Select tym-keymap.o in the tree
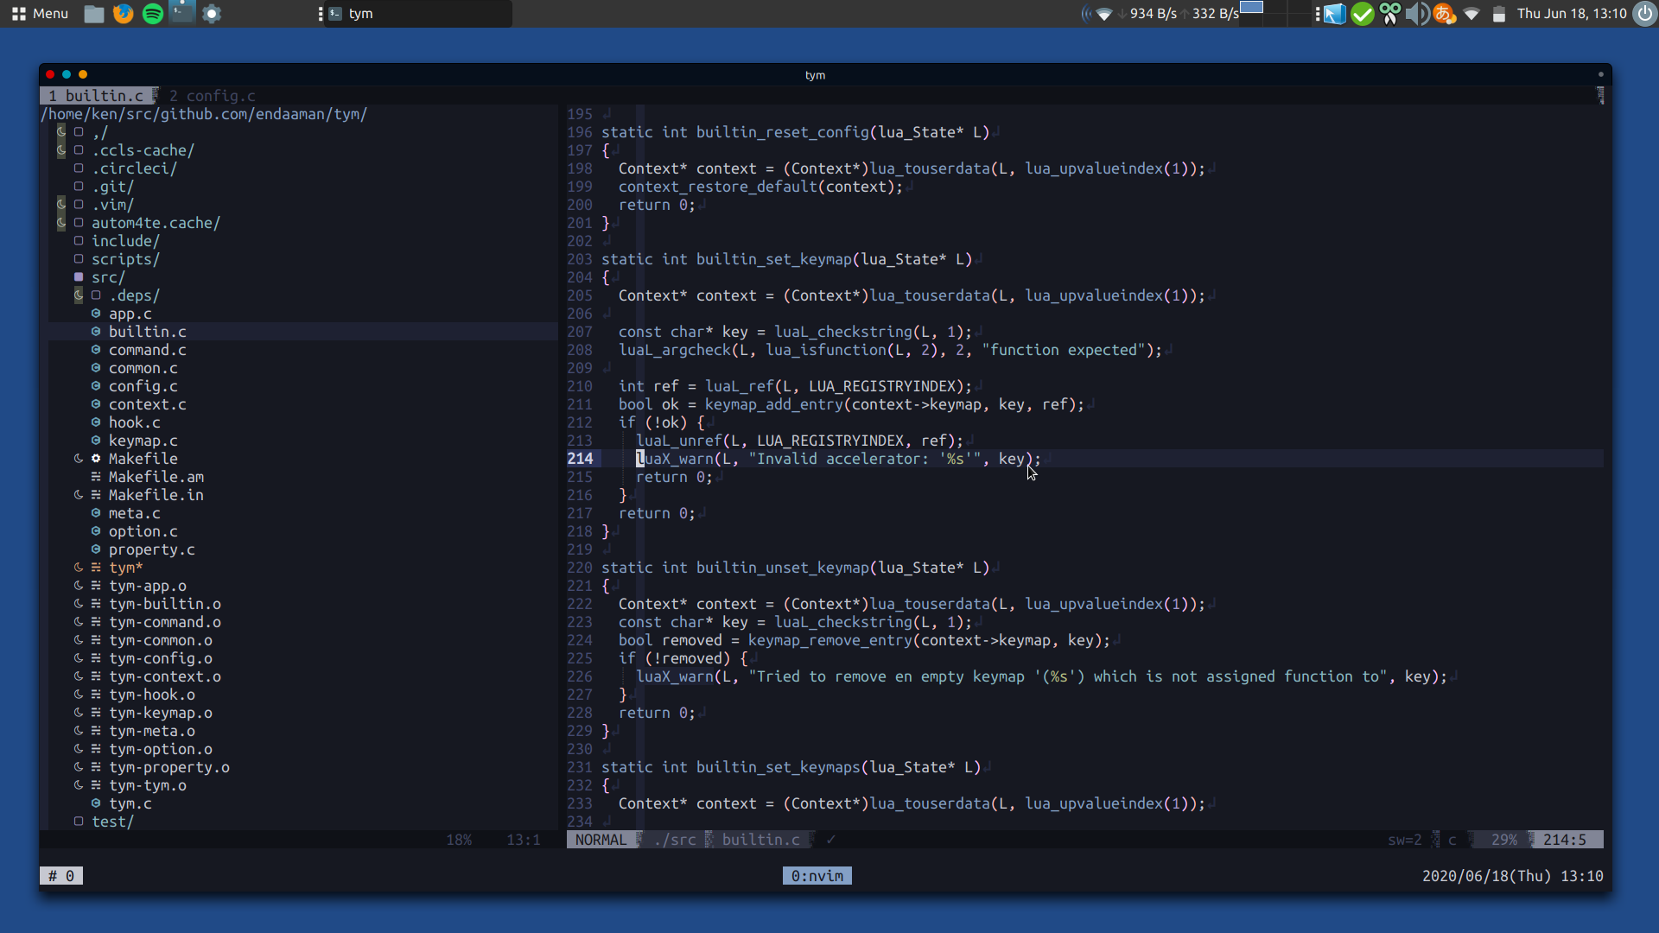Image resolution: width=1659 pixels, height=933 pixels. (160, 713)
